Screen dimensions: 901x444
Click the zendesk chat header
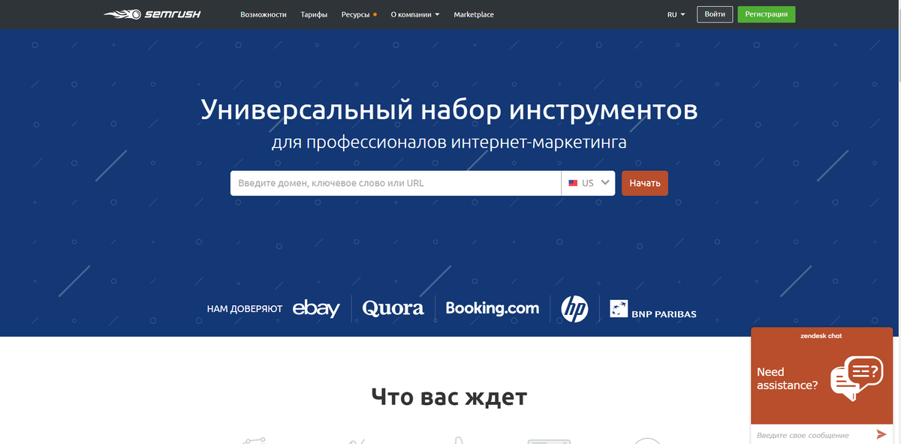click(821, 336)
